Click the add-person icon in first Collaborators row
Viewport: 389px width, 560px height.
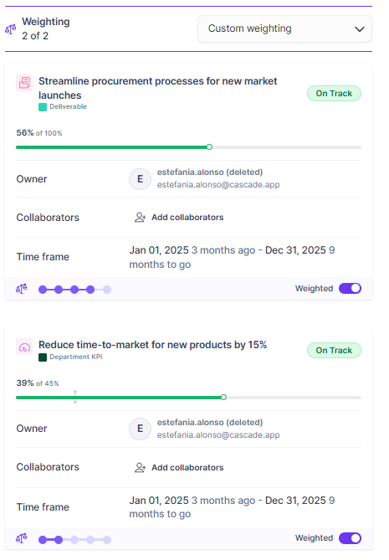tap(140, 217)
